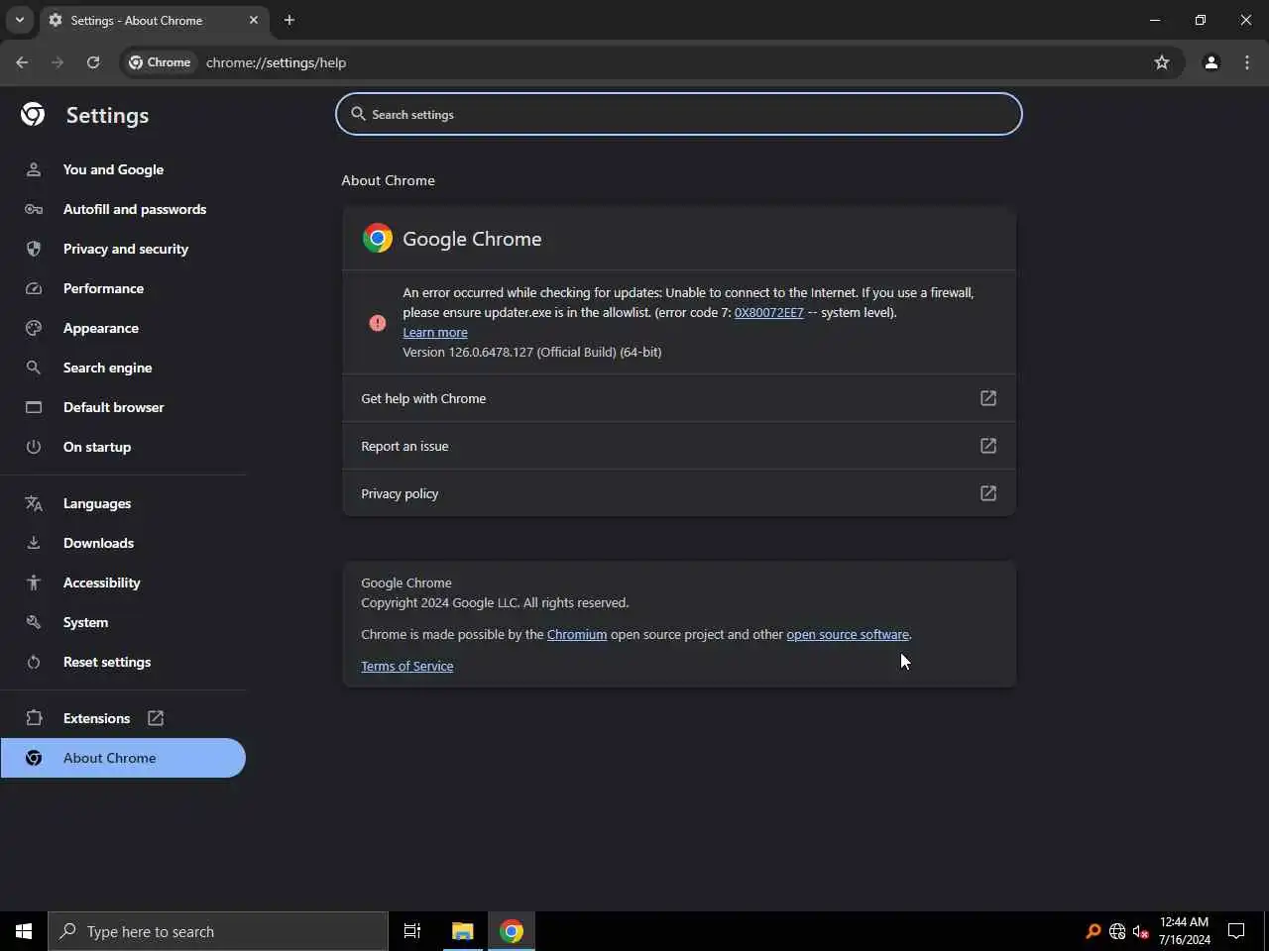Open the Privacy policy row
1269x951 pixels.
point(679,493)
